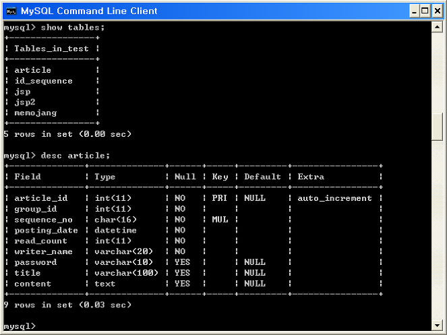Click the 'auto_increment' extra value
The height and width of the screenshot is (335, 447).
[x=334, y=198]
